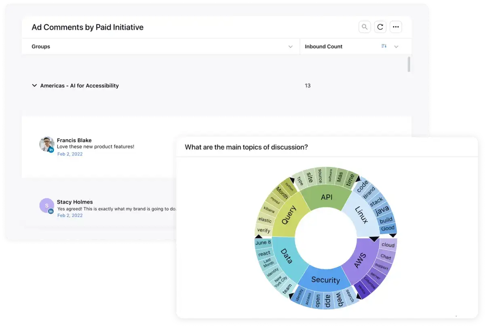Viewport: 485px width, 326px height.
Task: Open the ellipsis more-options menu
Action: (x=396, y=27)
